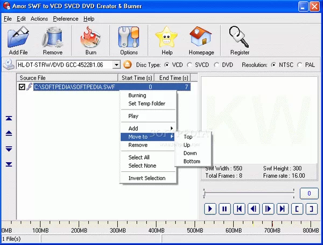Minimize the application window
The width and height of the screenshot is (323, 245).
303,6
